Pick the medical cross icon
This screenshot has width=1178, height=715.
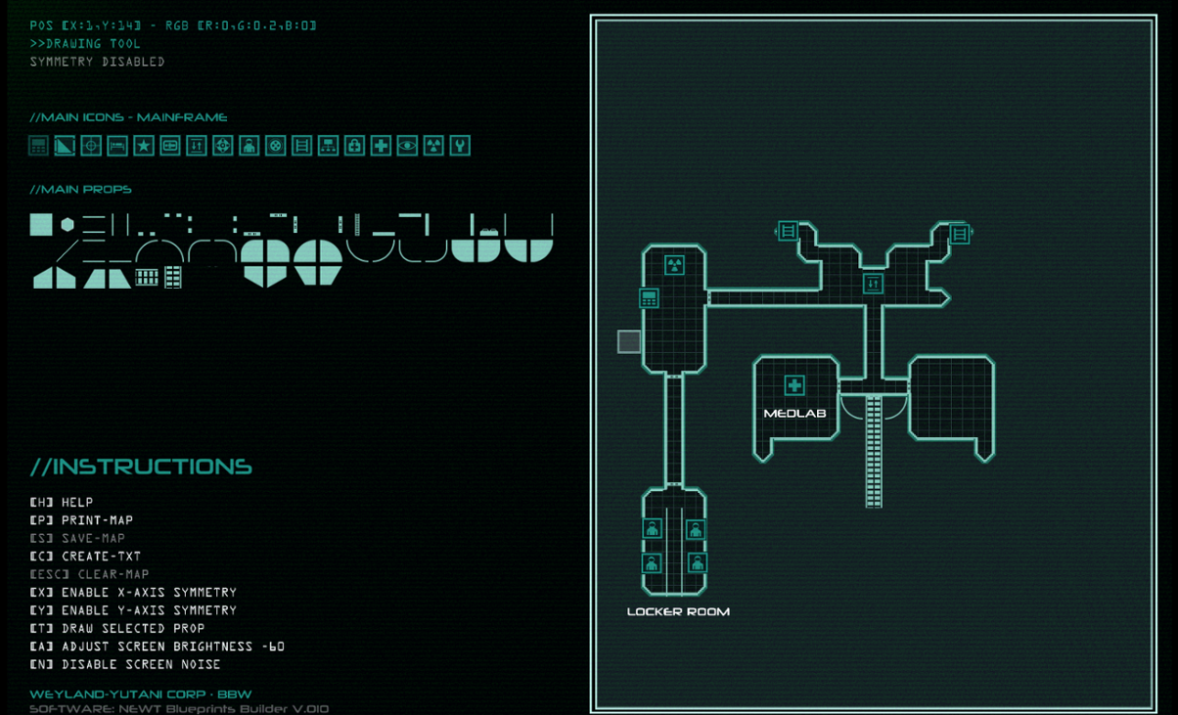click(x=381, y=145)
